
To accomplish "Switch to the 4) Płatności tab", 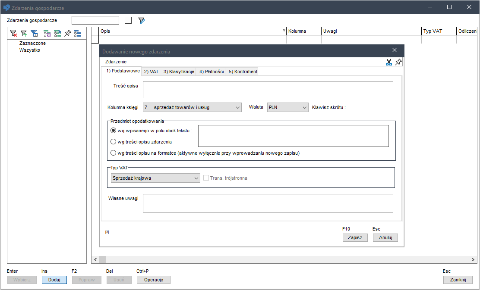I will (212, 72).
